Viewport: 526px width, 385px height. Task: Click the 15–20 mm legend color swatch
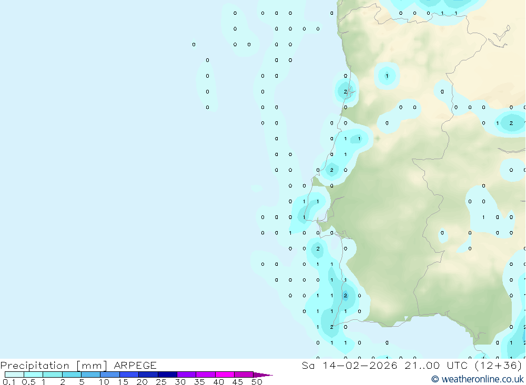129,374
